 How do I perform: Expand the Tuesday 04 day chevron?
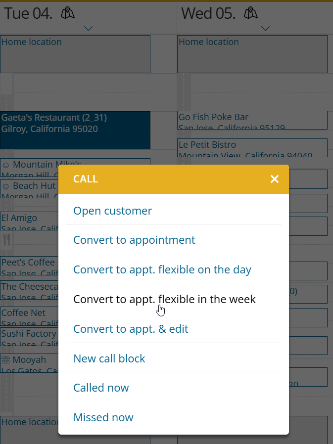[89, 29]
